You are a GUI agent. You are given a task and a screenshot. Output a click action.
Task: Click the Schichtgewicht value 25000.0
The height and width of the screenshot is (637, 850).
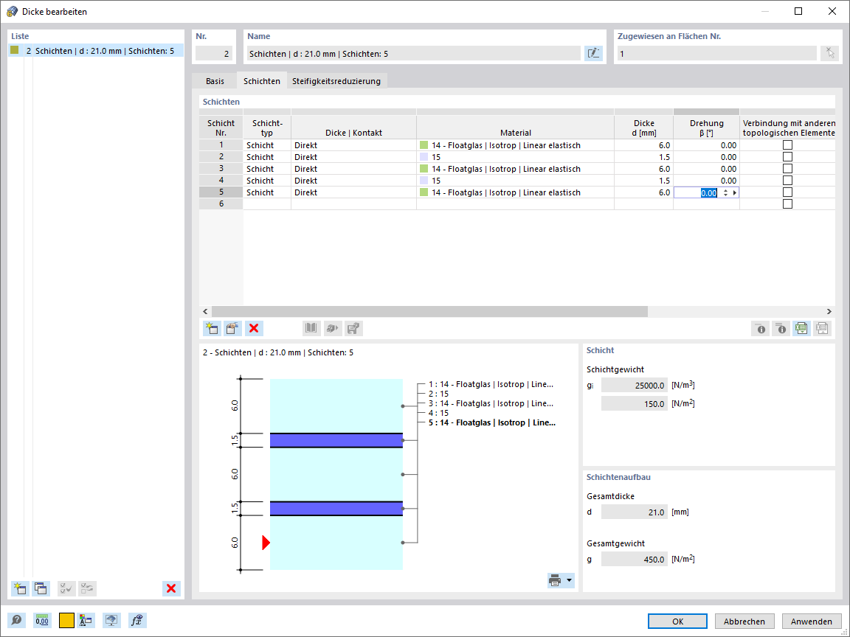pos(635,385)
